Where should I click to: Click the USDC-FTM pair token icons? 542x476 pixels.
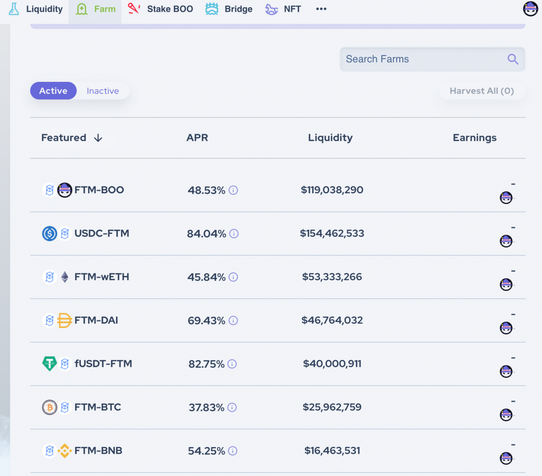coord(57,233)
